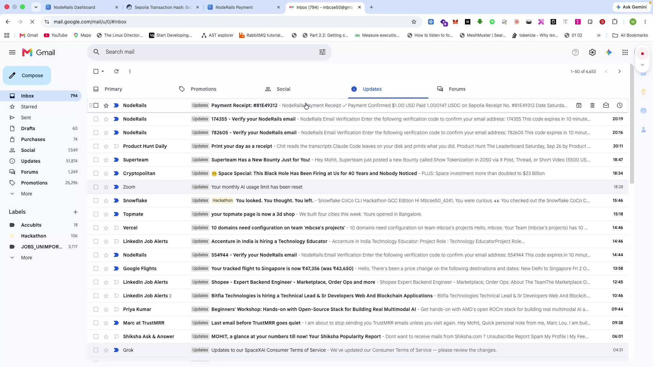The height and width of the screenshot is (367, 653).
Task: Show more bookmarks with the chevron
Action: point(599,35)
